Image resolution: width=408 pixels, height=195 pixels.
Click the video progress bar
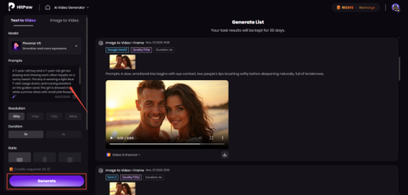pos(167,144)
